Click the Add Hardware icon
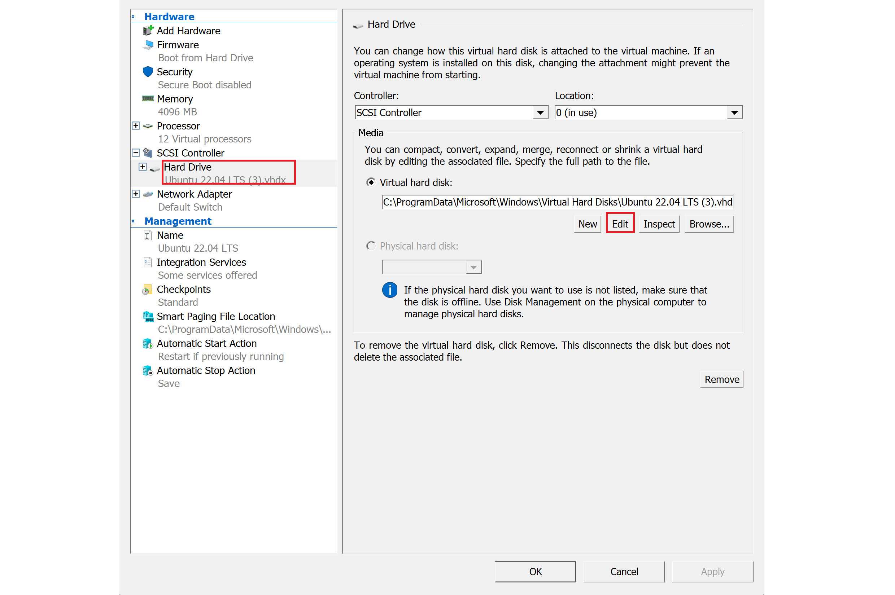The height and width of the screenshot is (595, 895). click(x=148, y=30)
